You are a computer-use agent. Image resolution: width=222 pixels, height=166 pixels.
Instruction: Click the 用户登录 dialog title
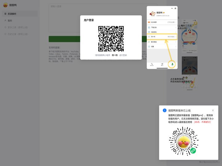89,20
